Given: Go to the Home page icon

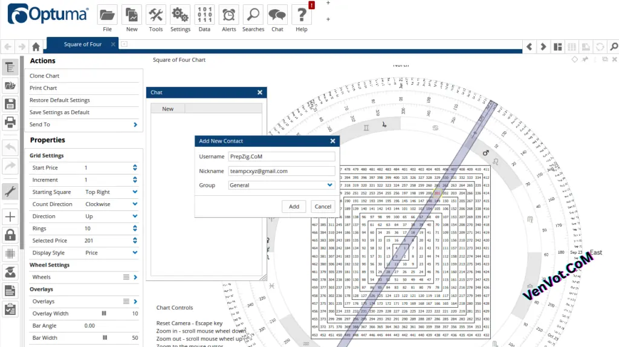Looking at the screenshot, I should click(36, 47).
